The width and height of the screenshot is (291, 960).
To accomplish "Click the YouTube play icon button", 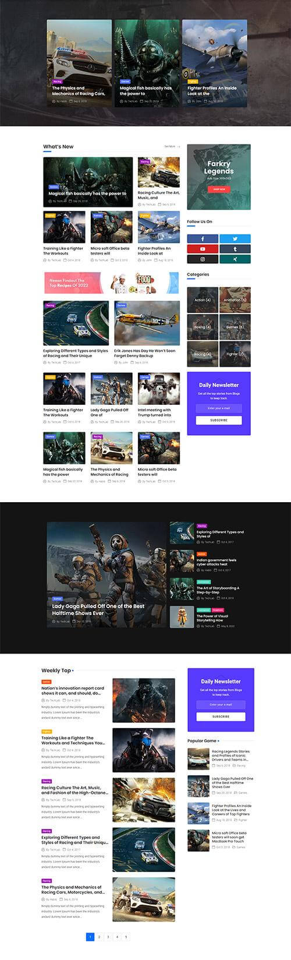I will coord(203,249).
